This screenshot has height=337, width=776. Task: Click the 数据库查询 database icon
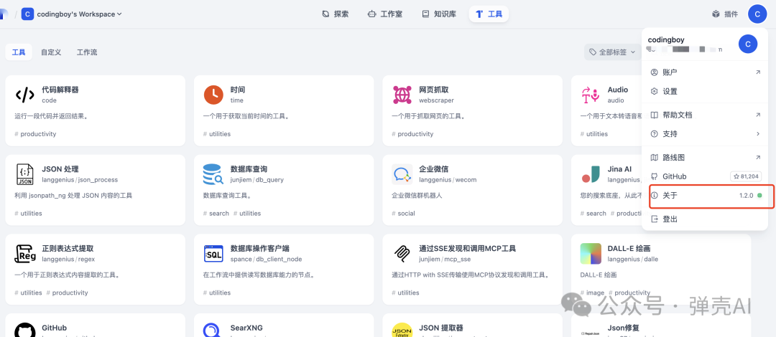[213, 174]
